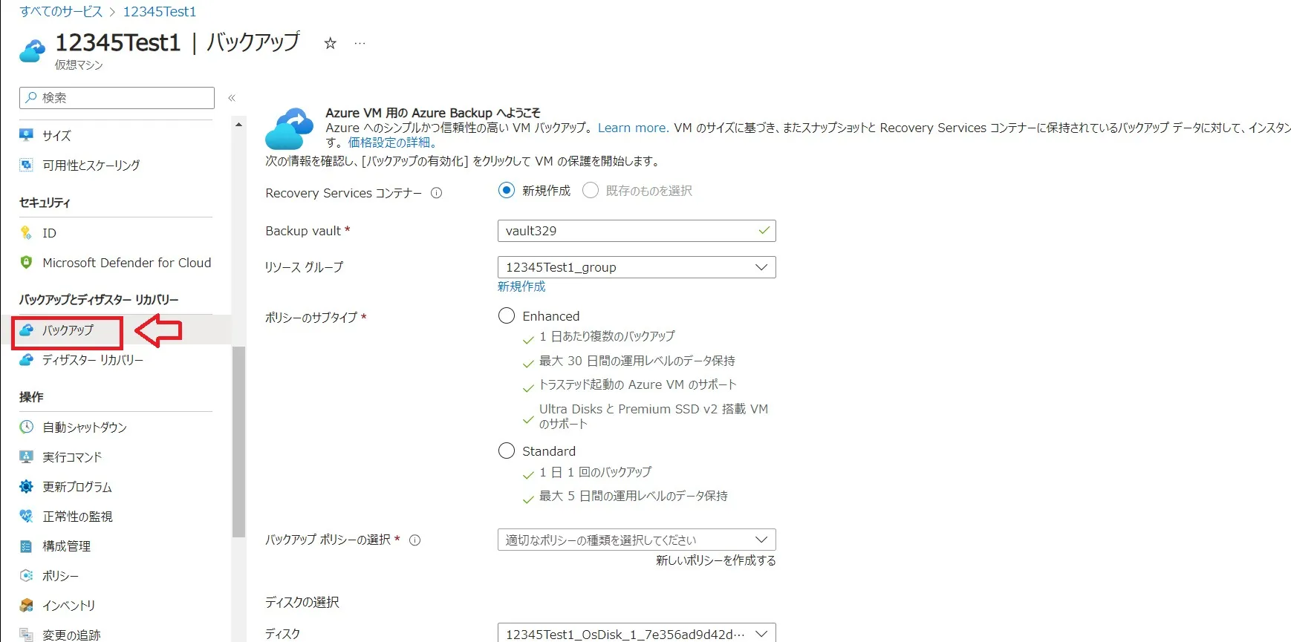Open the ディスク dropdown

point(637,633)
